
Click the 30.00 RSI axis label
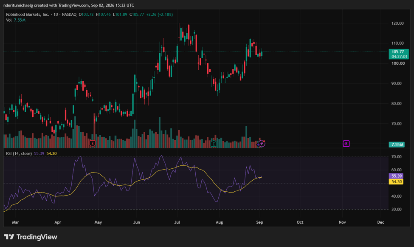click(x=396, y=209)
